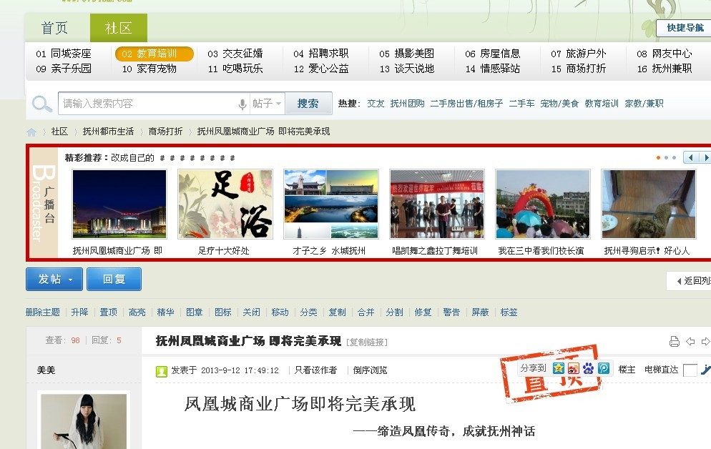This screenshot has height=449, width=711.
Task: Open 11 吃喝玩乐 board
Action: 235,69
